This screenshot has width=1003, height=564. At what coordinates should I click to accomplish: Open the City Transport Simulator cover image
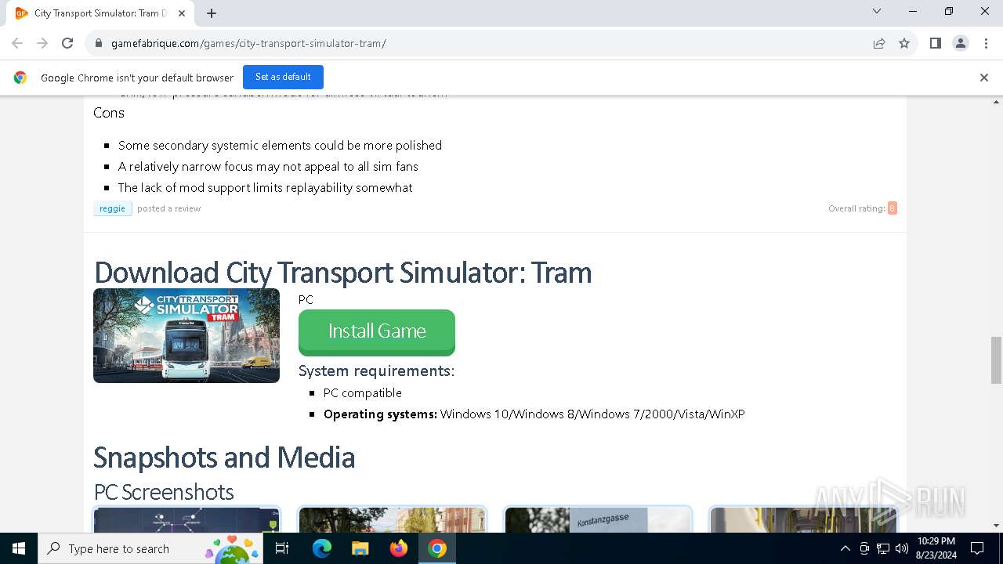pos(186,335)
